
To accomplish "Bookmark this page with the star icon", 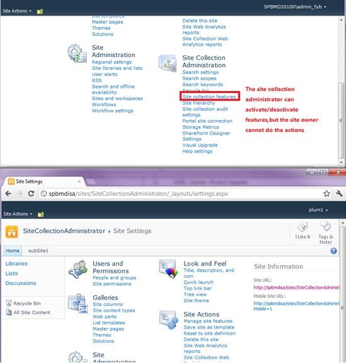I will point(327,193).
